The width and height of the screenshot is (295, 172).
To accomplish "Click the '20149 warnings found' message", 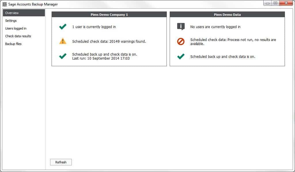I will click(x=109, y=41).
